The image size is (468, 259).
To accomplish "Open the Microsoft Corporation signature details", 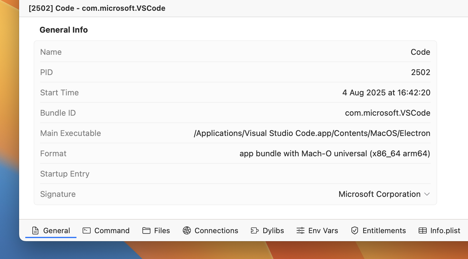I will tap(379, 194).
